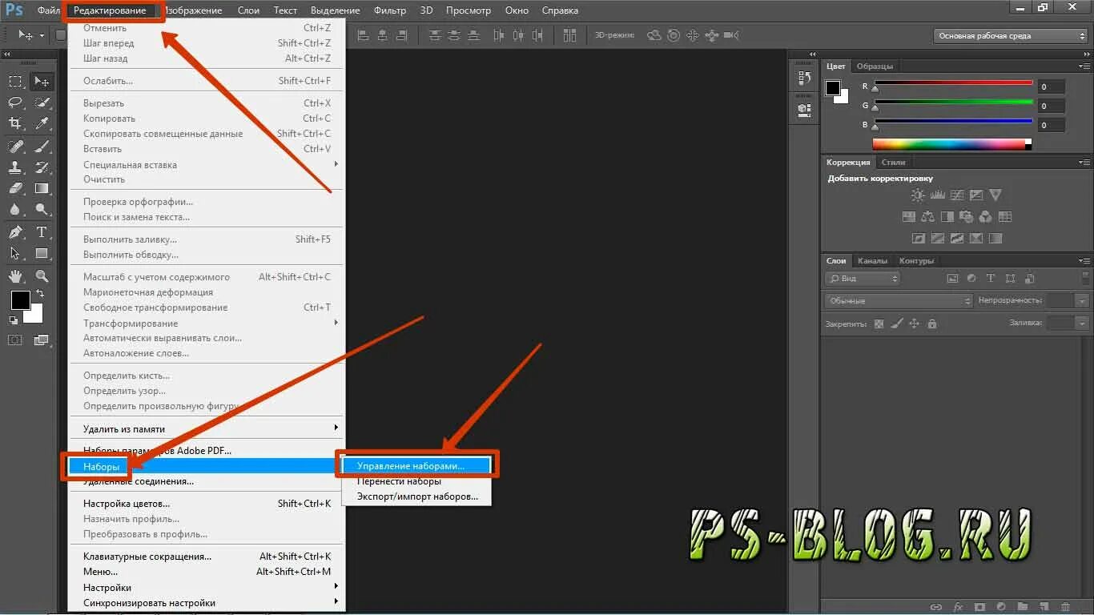
Task: Reset to default black and white colors
Action: (x=12, y=320)
